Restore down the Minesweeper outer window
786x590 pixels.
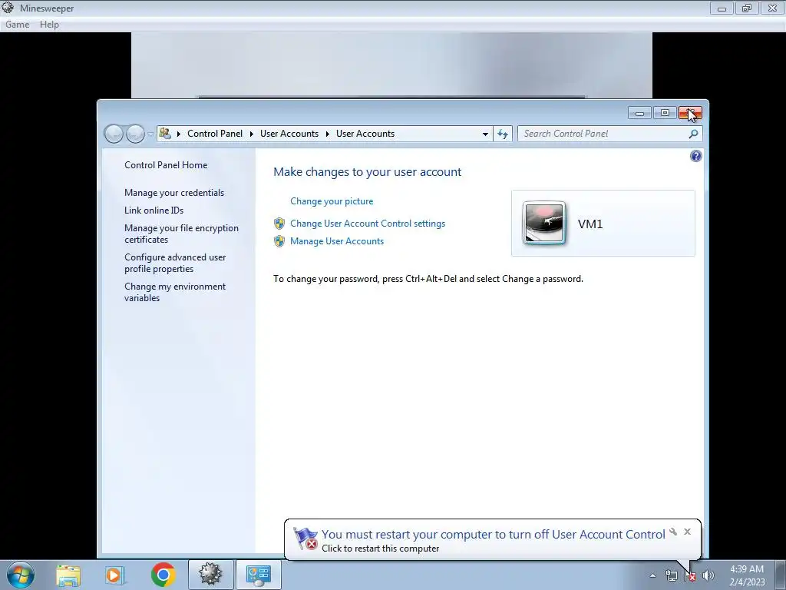click(747, 8)
